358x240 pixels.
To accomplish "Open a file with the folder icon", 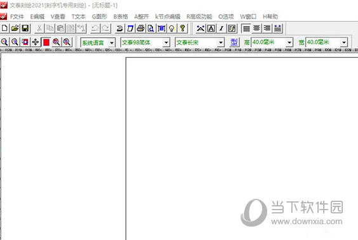I will (x=15, y=28).
